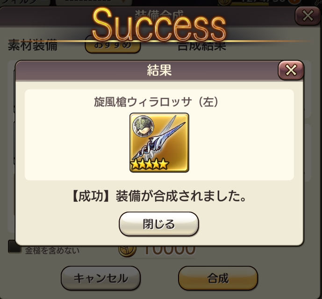Click the item name 旋風槍ウィラロッサ（左）
The image size is (322, 299).
tap(156, 102)
